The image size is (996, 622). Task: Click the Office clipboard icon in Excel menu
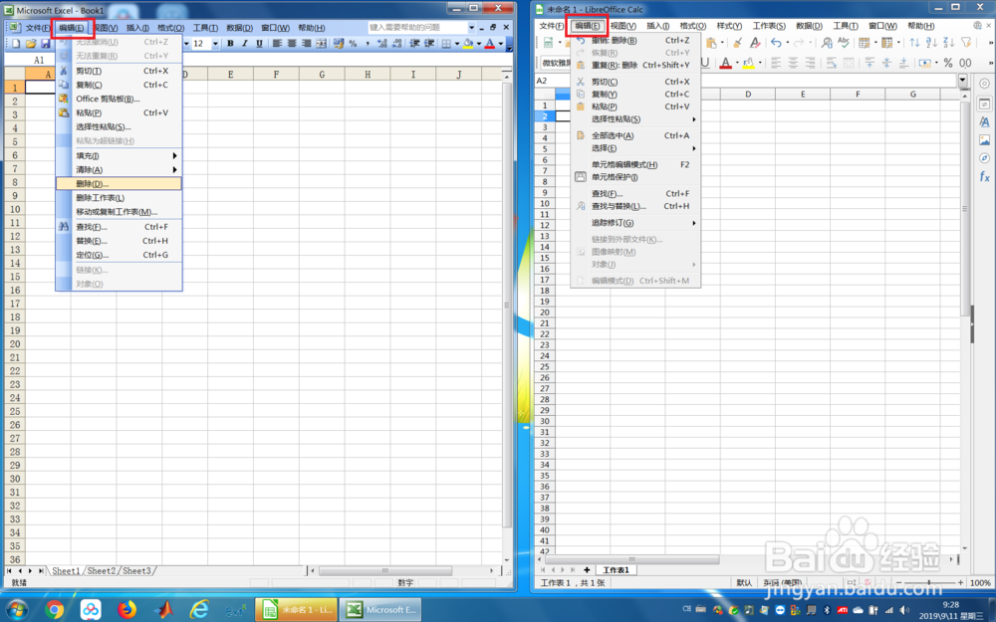[64, 99]
